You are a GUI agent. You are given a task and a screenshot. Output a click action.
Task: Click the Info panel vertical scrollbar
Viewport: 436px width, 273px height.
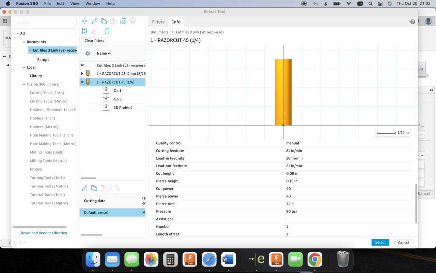coord(416,204)
